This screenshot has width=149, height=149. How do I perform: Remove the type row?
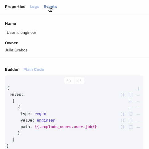click(x=138, y=115)
